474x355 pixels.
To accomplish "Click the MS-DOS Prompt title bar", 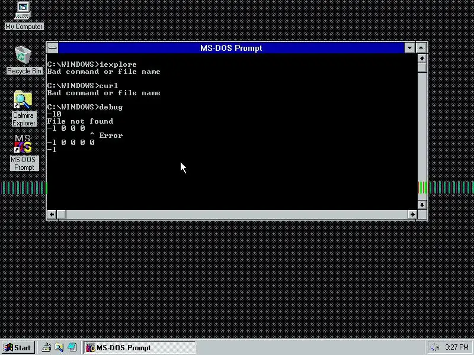I will tap(231, 48).
